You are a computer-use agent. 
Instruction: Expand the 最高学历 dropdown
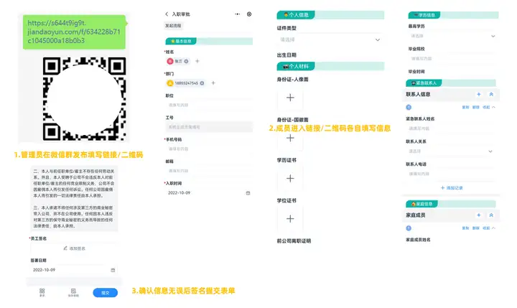pos(452,36)
